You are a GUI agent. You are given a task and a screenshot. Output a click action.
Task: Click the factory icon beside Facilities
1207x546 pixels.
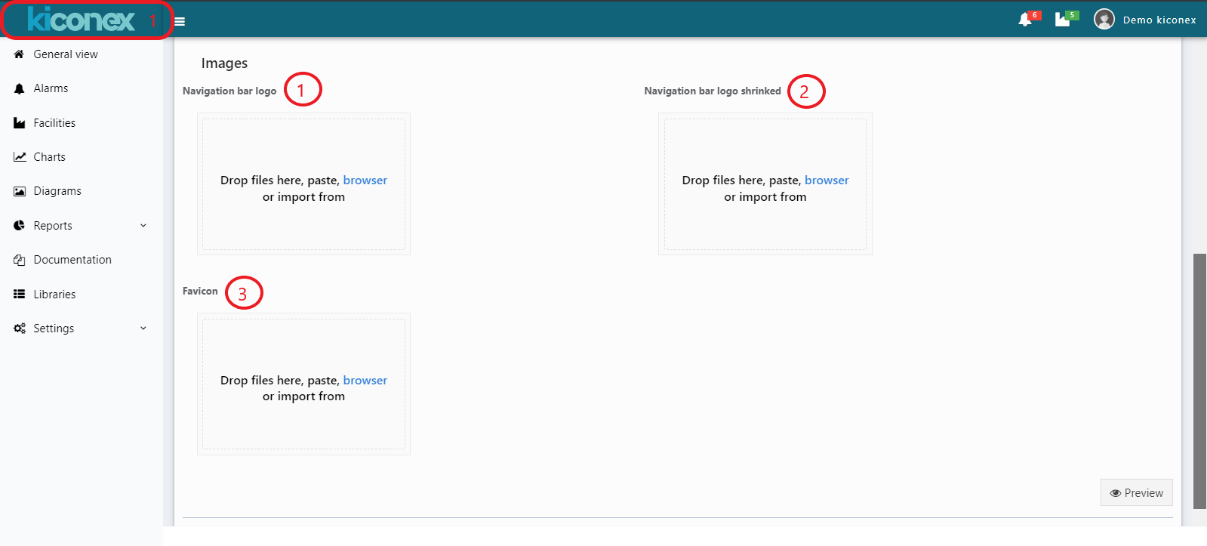[20, 123]
